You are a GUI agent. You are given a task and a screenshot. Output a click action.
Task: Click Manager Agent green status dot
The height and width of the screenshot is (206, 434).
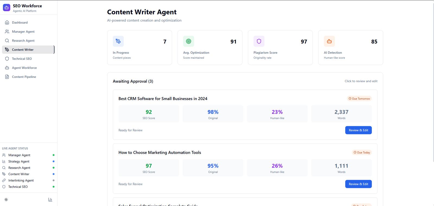pos(53,155)
